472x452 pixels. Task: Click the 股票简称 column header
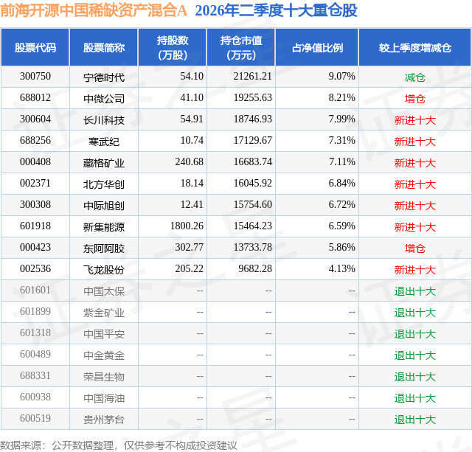click(x=104, y=47)
